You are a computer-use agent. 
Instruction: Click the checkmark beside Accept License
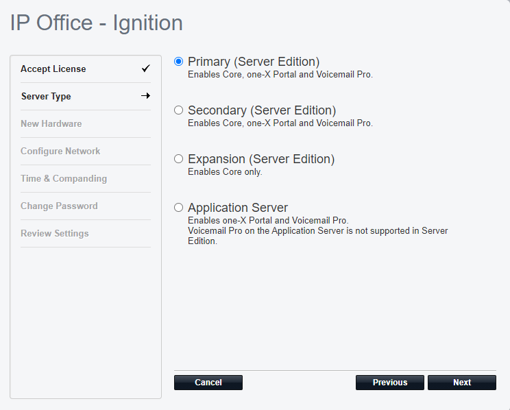pos(146,69)
